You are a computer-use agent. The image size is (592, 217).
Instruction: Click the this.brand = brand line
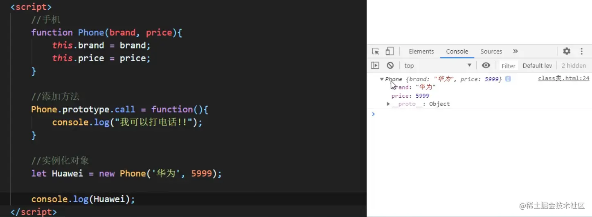point(101,45)
